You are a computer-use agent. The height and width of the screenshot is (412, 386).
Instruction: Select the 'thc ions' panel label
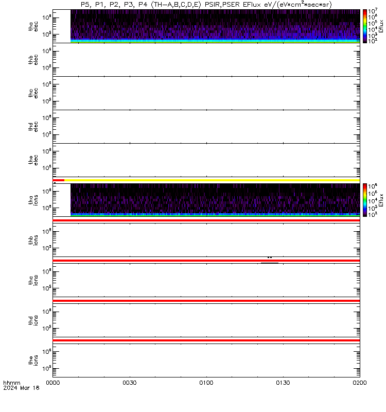[x=33, y=280]
